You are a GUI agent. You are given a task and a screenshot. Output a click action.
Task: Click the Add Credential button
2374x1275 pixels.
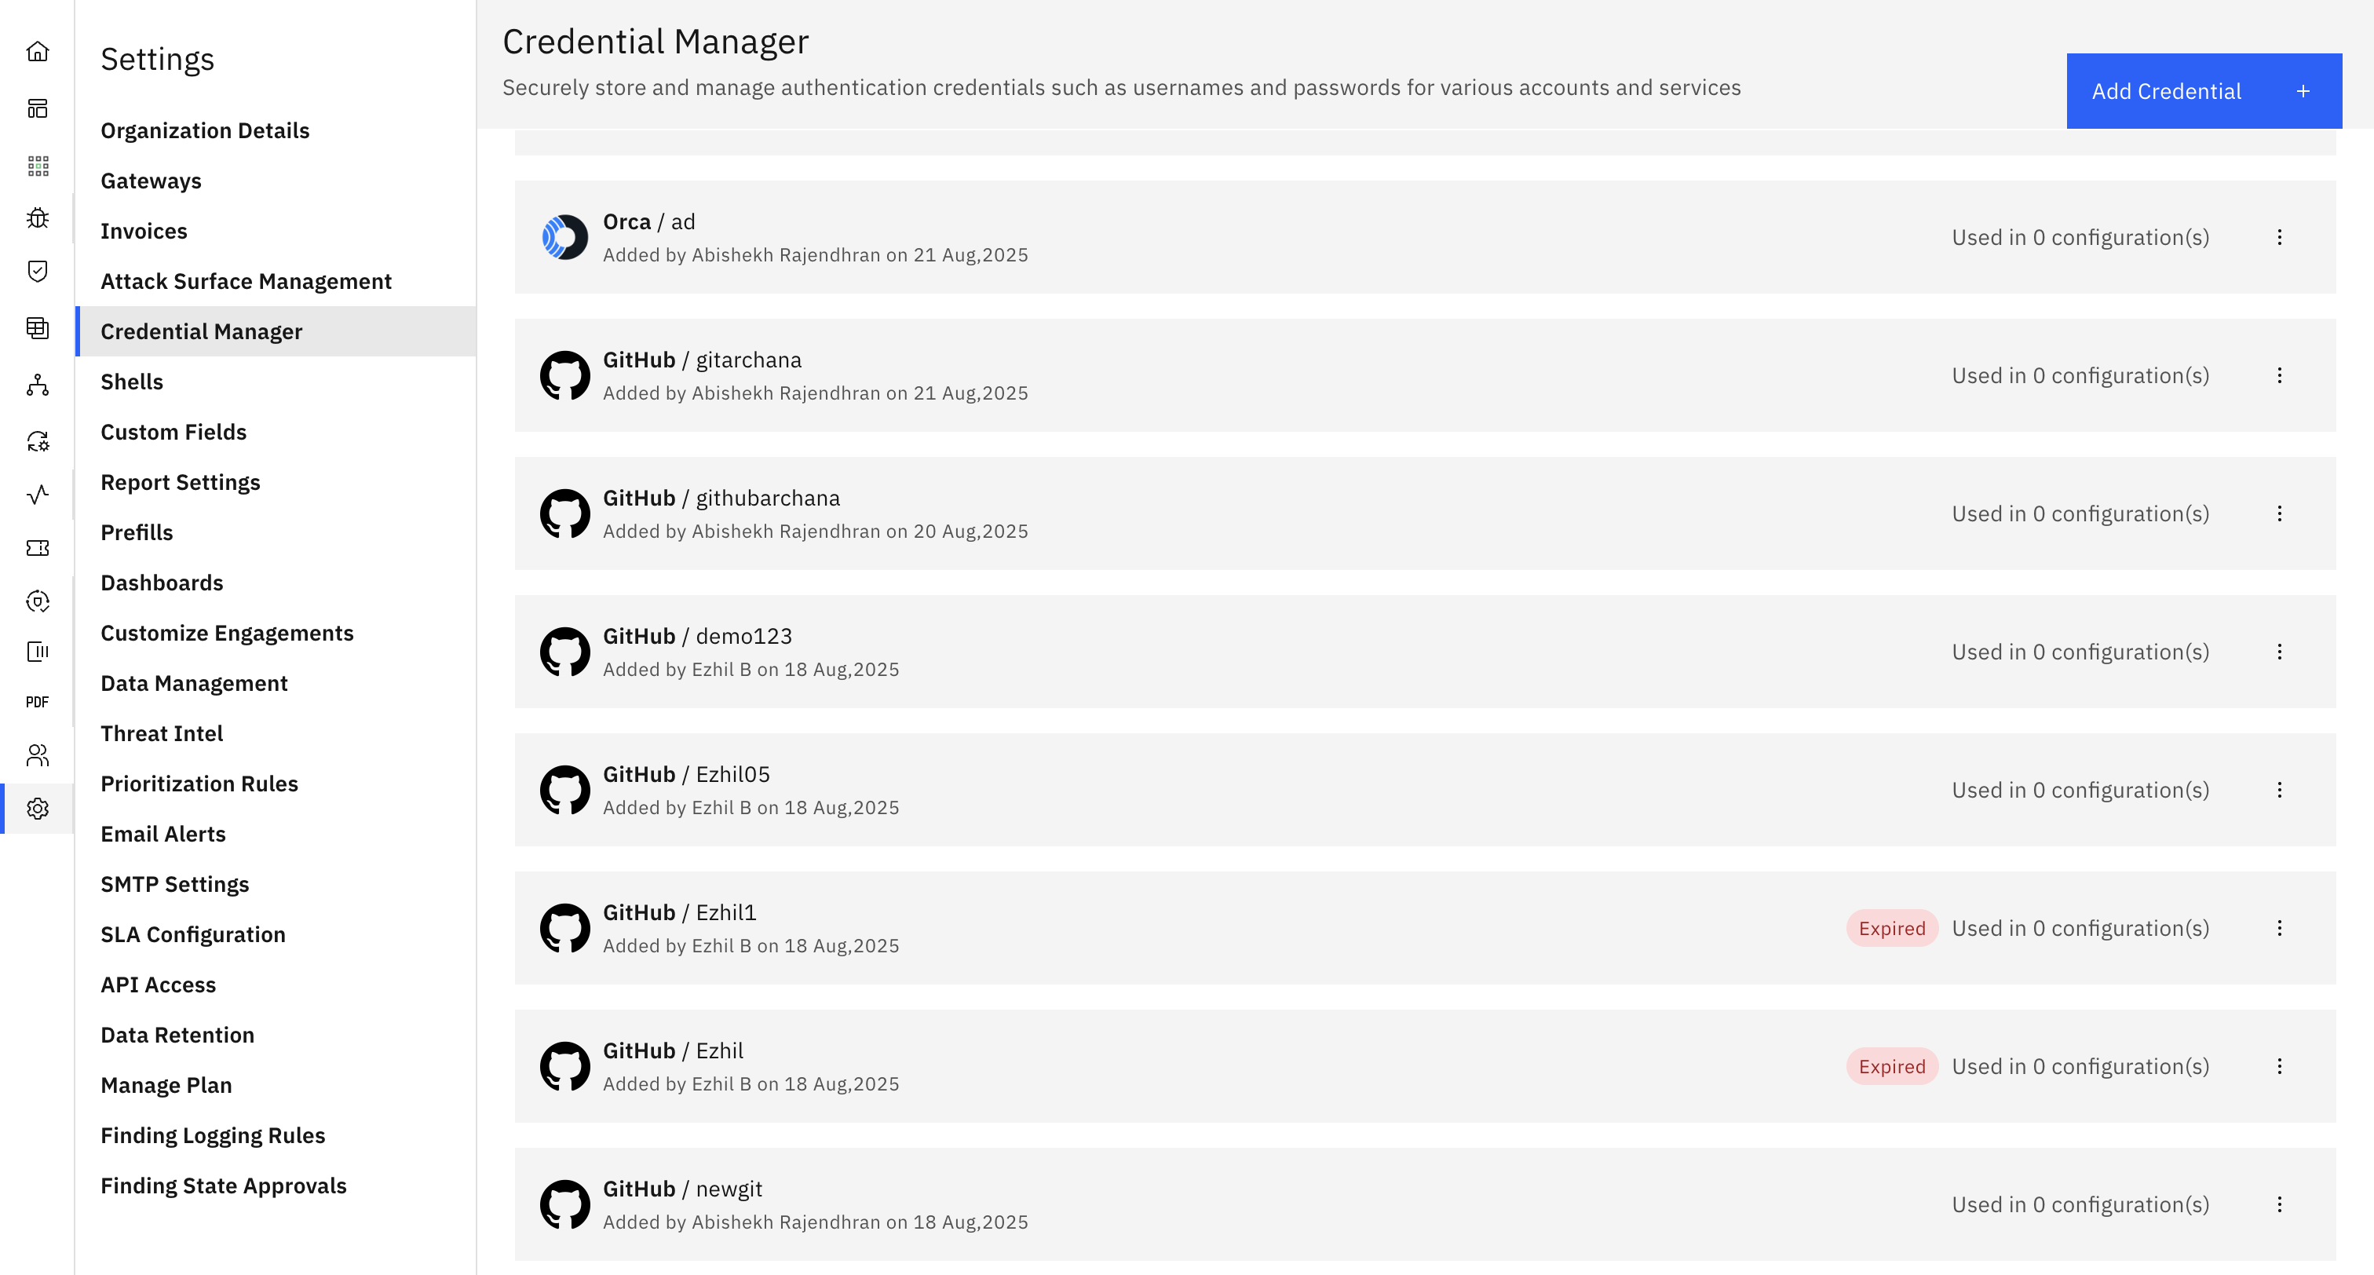pos(2203,91)
